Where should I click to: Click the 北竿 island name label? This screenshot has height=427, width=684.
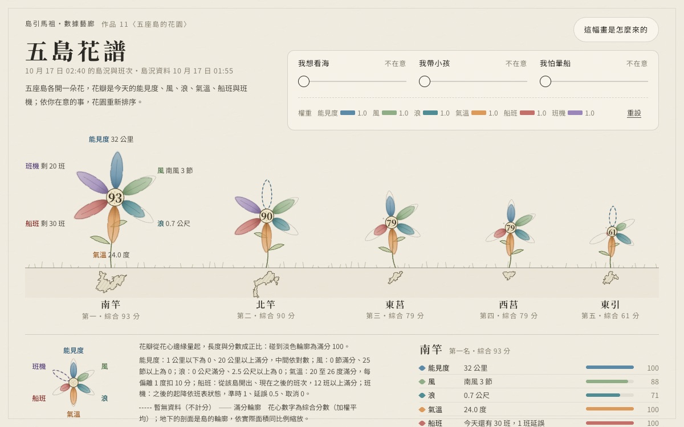tap(266, 304)
